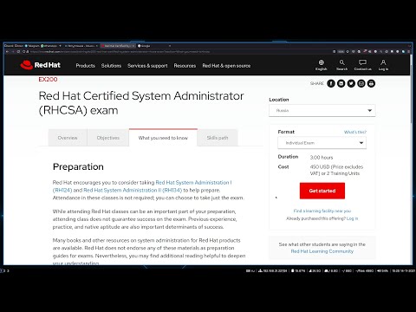Click the Log in person icon in header
416x312 pixels.
pos(383,62)
